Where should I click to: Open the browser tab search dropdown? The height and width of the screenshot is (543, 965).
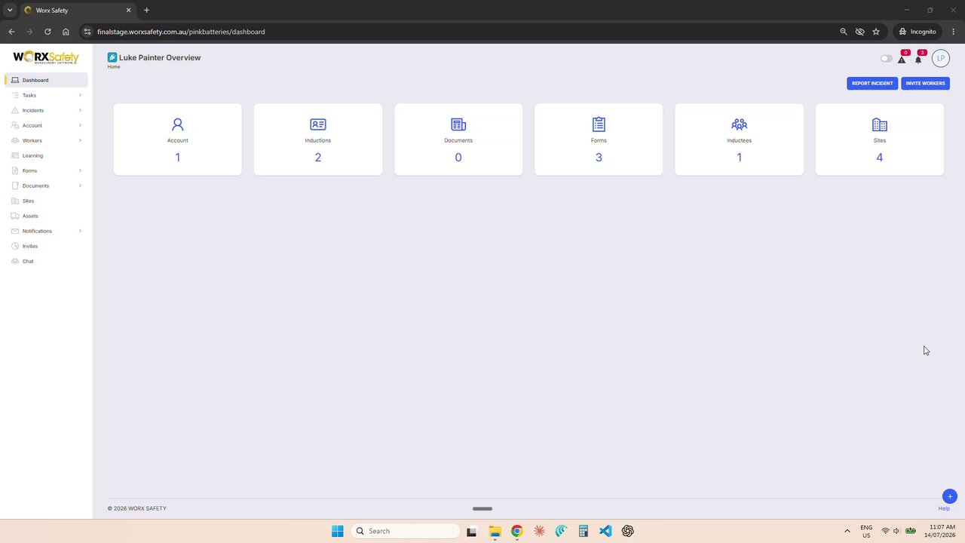point(10,10)
